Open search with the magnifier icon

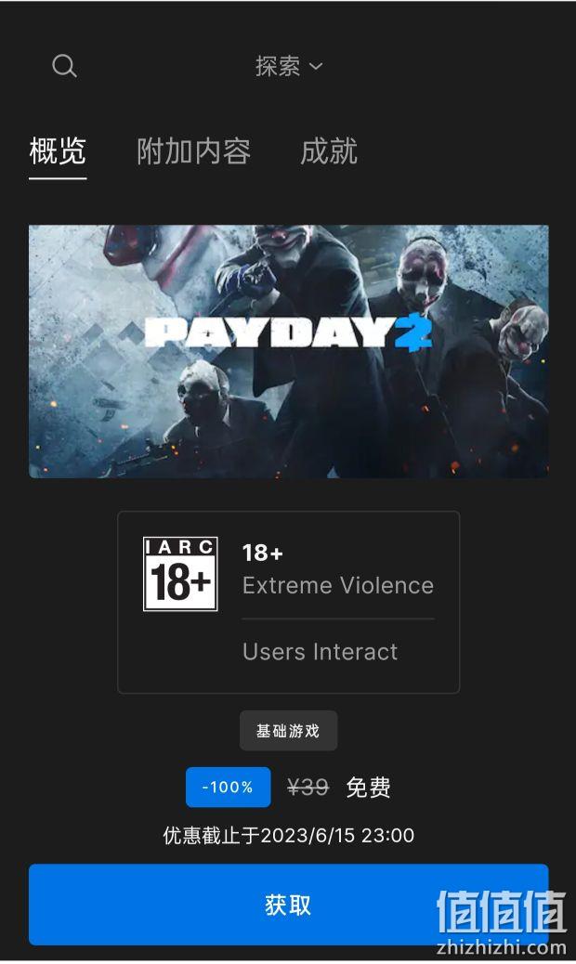click(x=64, y=65)
